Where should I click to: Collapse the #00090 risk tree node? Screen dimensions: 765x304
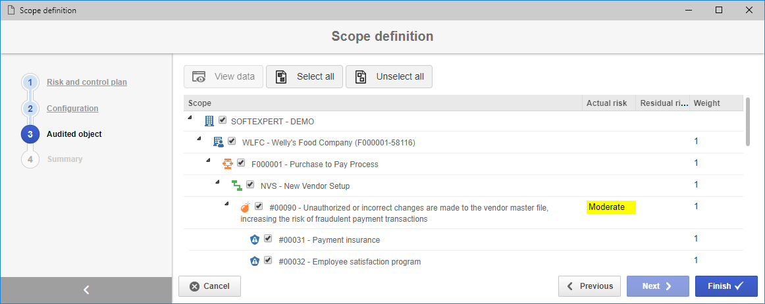coord(226,203)
